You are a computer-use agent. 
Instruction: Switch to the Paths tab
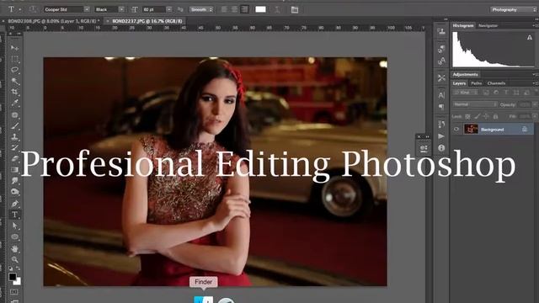pyautogui.click(x=476, y=83)
